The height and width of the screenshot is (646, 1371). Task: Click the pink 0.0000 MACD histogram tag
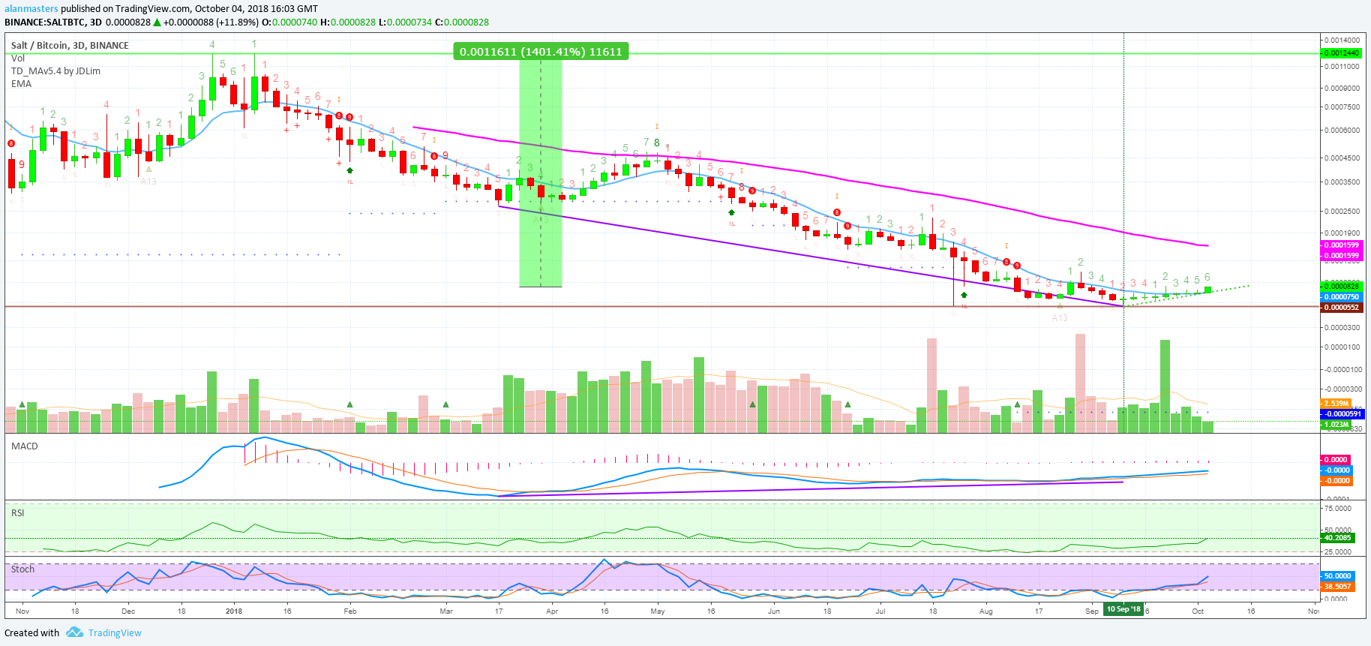click(x=1335, y=459)
